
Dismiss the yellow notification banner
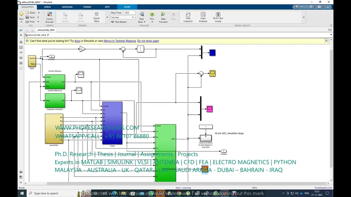[326, 40]
